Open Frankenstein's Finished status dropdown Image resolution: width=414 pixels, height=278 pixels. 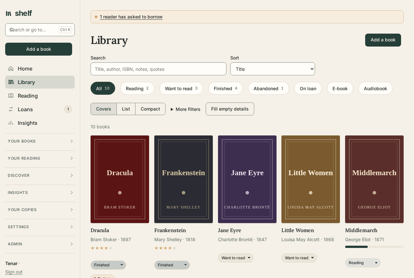click(172, 265)
